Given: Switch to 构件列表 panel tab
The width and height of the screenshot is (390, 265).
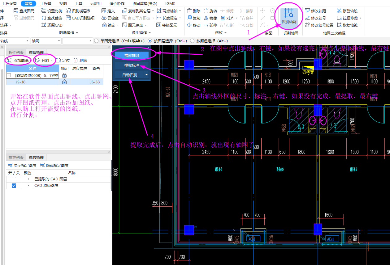Looking at the screenshot, I should point(16,52).
